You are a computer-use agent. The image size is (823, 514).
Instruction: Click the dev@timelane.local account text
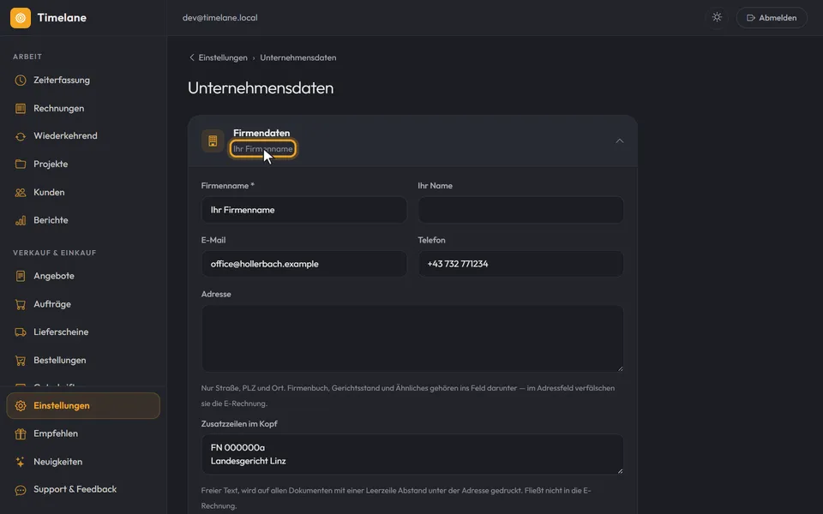(220, 18)
